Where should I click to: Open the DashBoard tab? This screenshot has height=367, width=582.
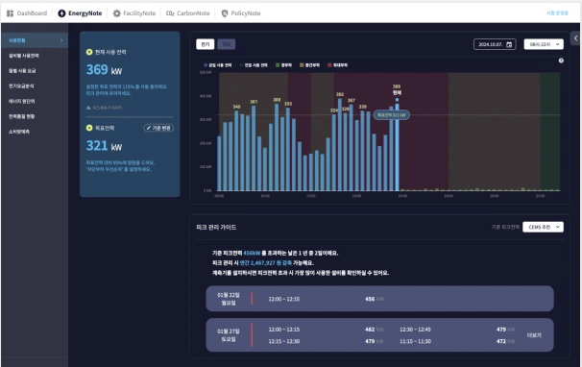click(x=27, y=13)
